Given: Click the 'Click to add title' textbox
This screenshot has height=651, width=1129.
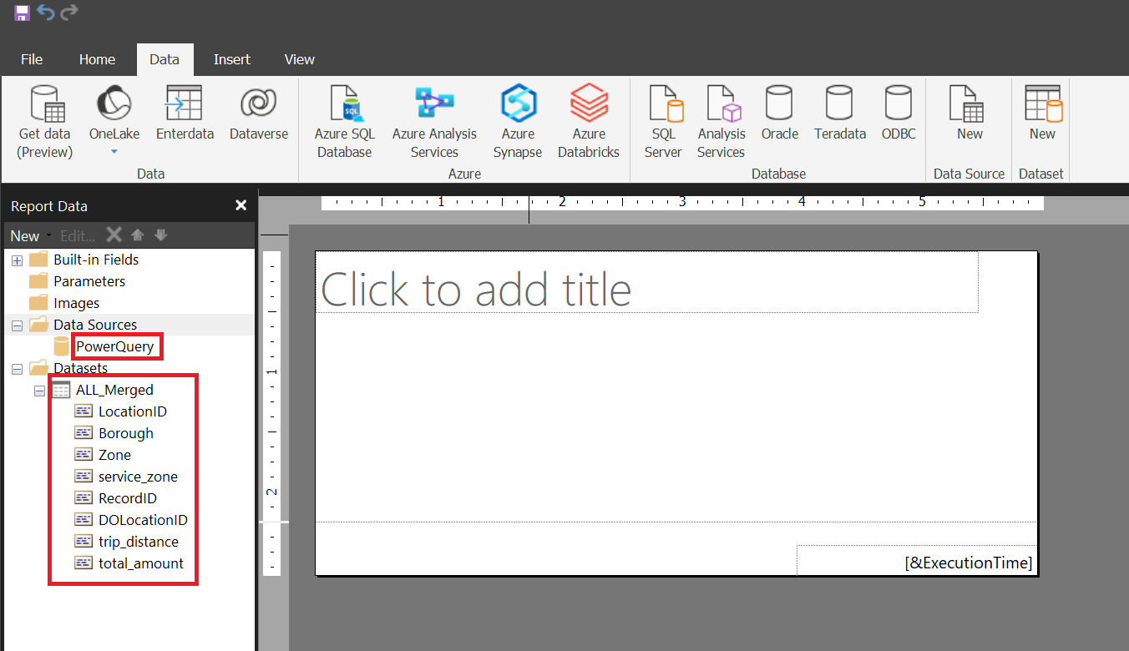Looking at the screenshot, I should coord(646,282).
